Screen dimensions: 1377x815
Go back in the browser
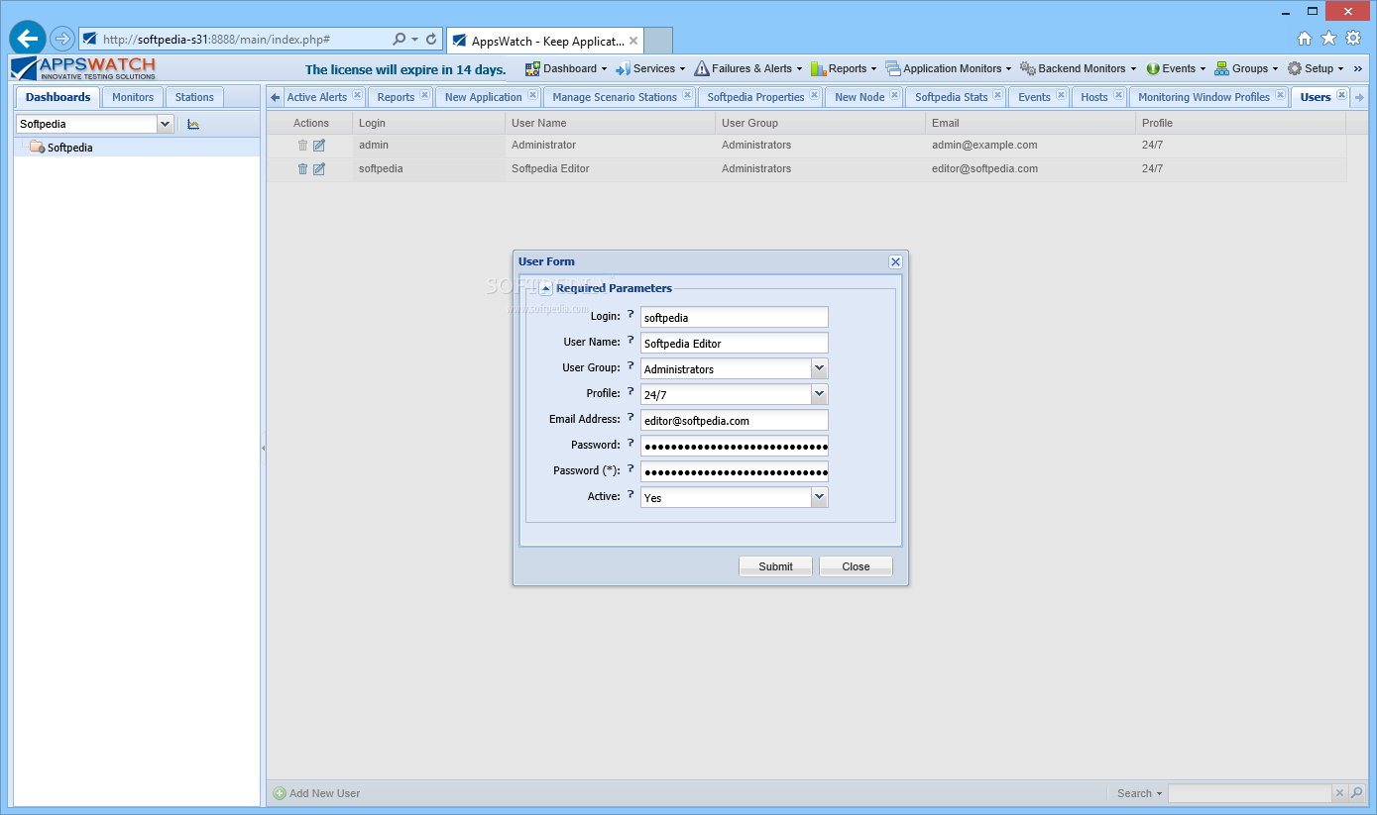click(x=28, y=39)
